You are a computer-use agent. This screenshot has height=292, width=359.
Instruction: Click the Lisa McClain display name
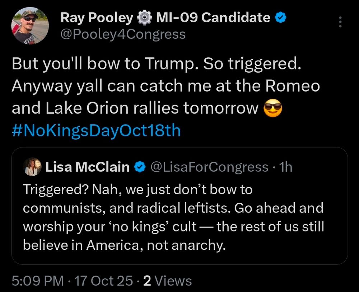88,167
